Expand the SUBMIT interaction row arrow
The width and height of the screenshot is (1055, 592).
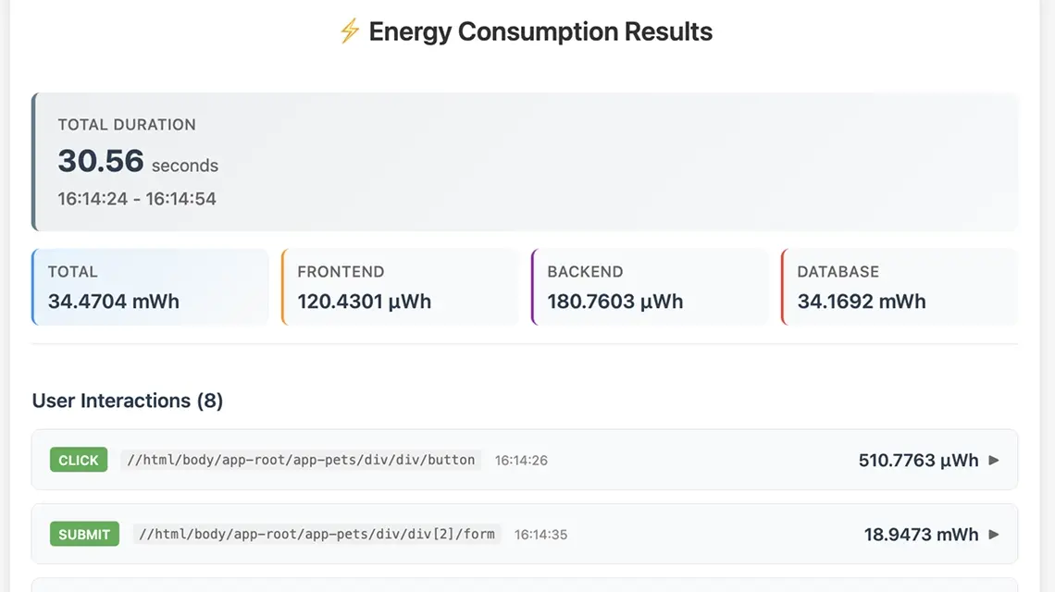pos(994,534)
